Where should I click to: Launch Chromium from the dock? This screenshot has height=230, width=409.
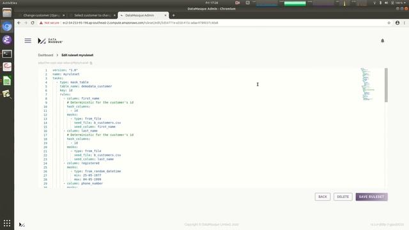[x=7, y=26]
